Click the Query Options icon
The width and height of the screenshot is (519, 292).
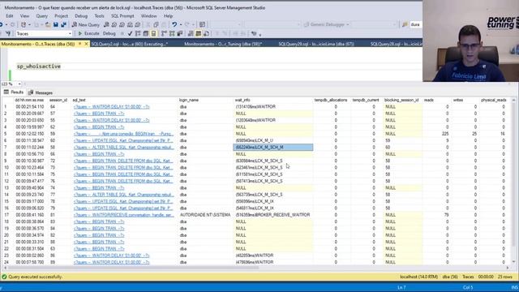146,33
